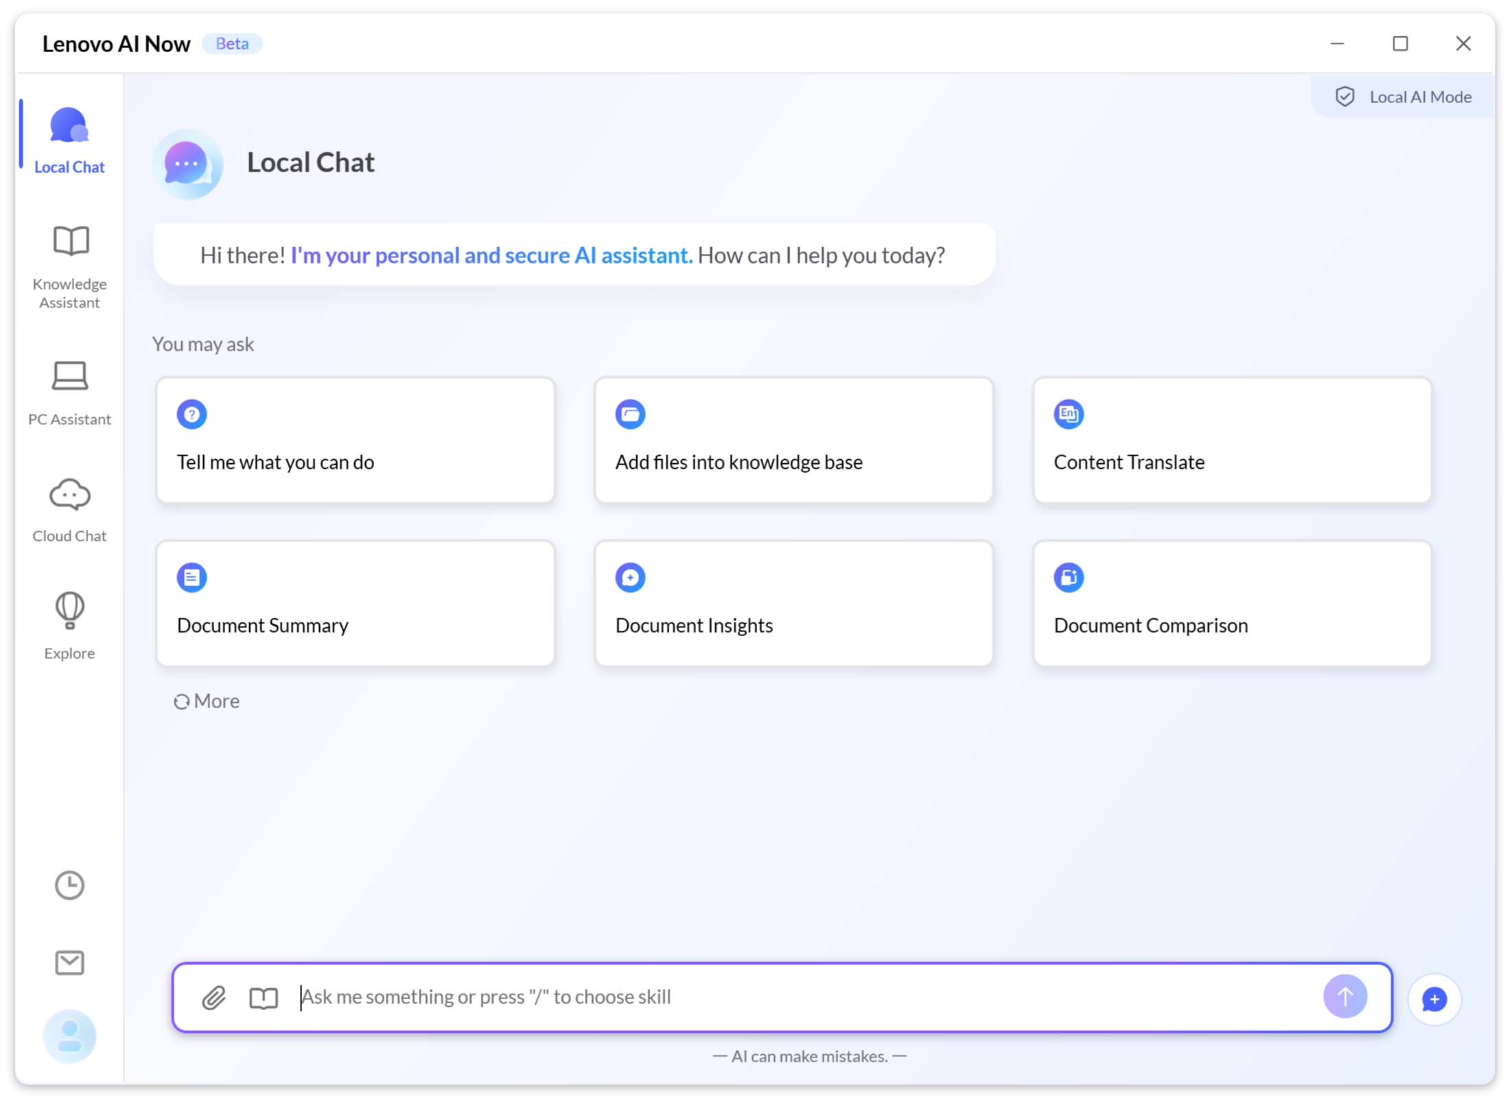View your profile avatar at bottom left
The height and width of the screenshot is (1098, 1510).
coord(69,1036)
